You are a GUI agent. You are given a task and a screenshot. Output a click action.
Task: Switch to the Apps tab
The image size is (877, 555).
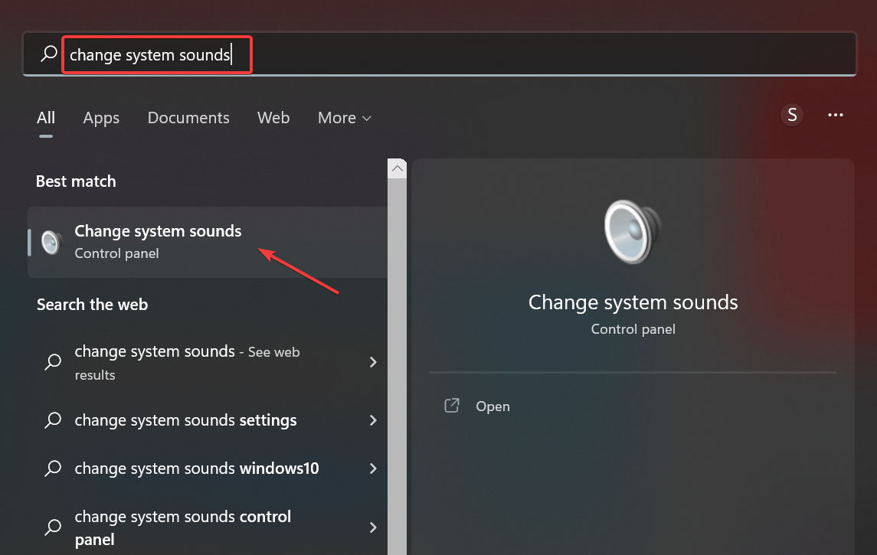pyautogui.click(x=101, y=118)
